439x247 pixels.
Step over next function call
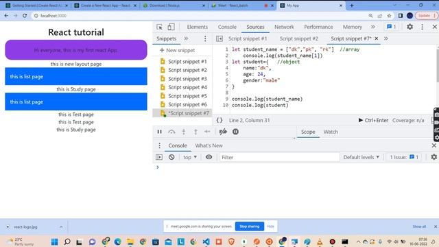coord(171,132)
